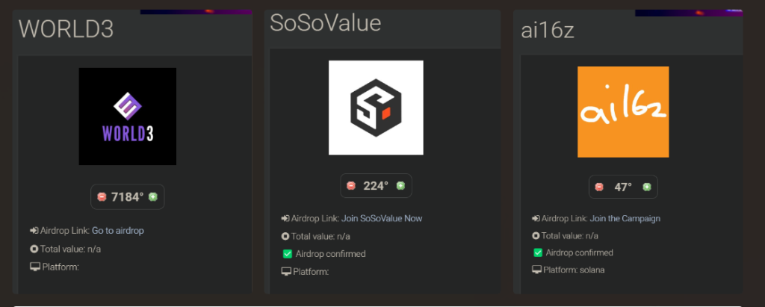This screenshot has height=307, width=765.
Task: Click 'Platform: solana' text on ai16z
Action: coord(573,270)
